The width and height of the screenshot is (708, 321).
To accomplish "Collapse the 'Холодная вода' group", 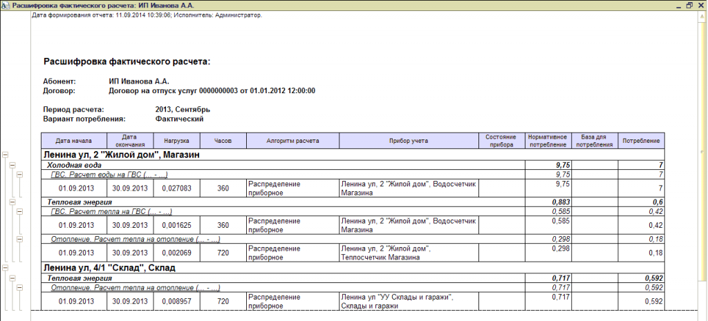I will (12, 165).
